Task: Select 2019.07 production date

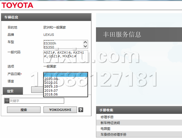Action: [x=51, y=91]
